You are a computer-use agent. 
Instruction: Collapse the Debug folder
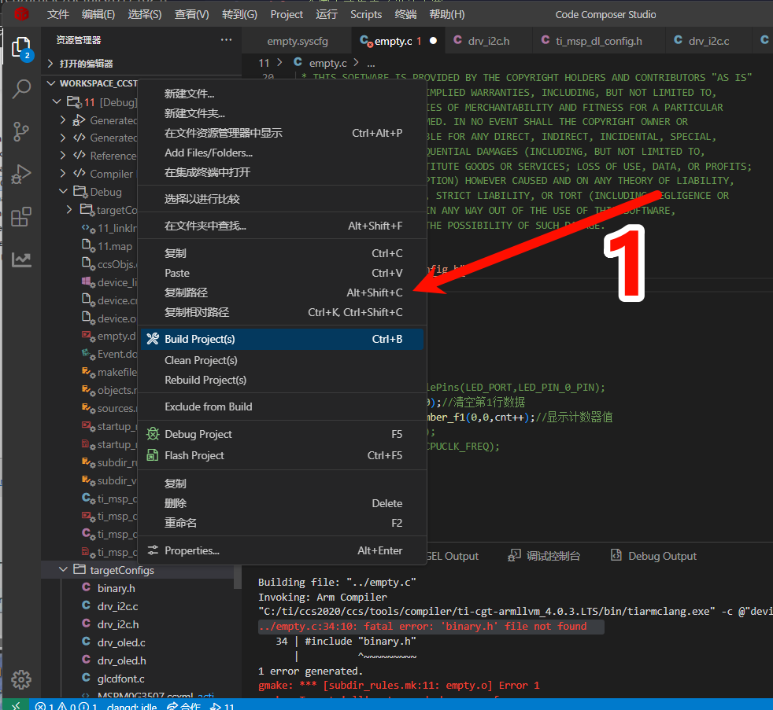tap(64, 191)
